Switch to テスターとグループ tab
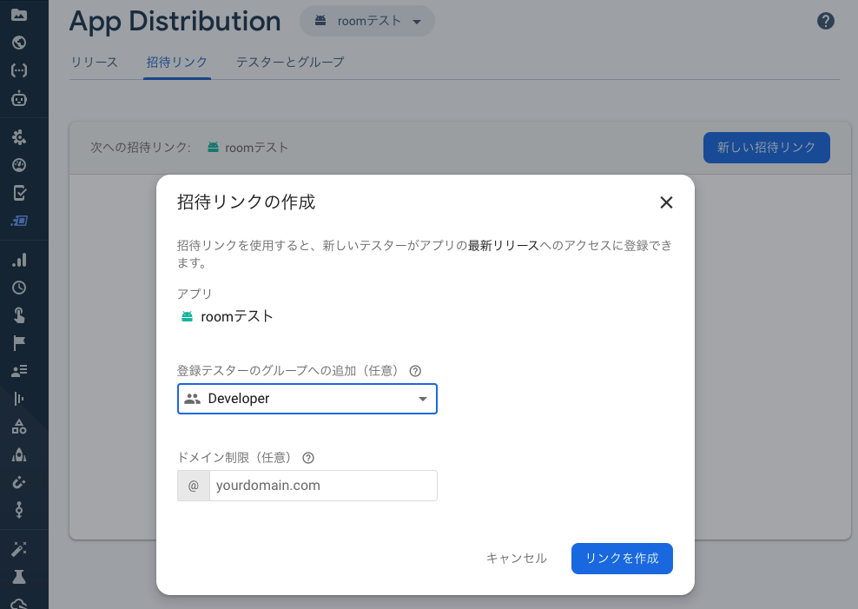This screenshot has width=858, height=609. (x=290, y=63)
